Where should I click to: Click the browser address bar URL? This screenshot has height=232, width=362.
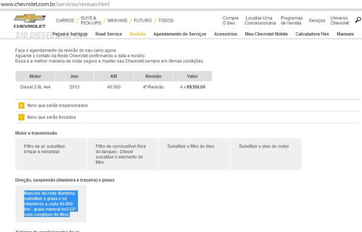coord(55,4)
